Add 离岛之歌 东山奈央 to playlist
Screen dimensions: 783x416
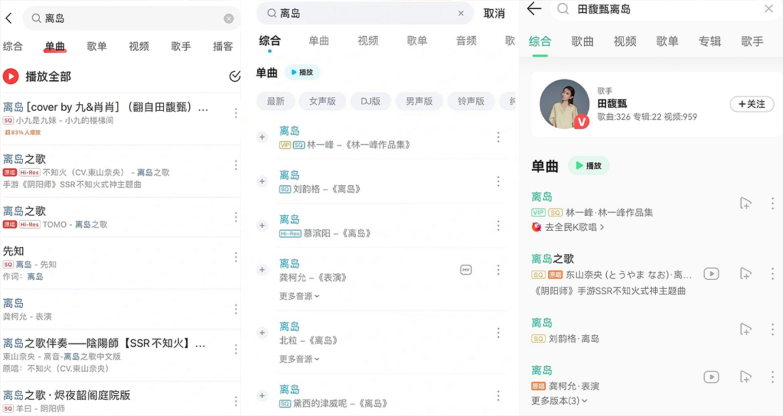745,274
